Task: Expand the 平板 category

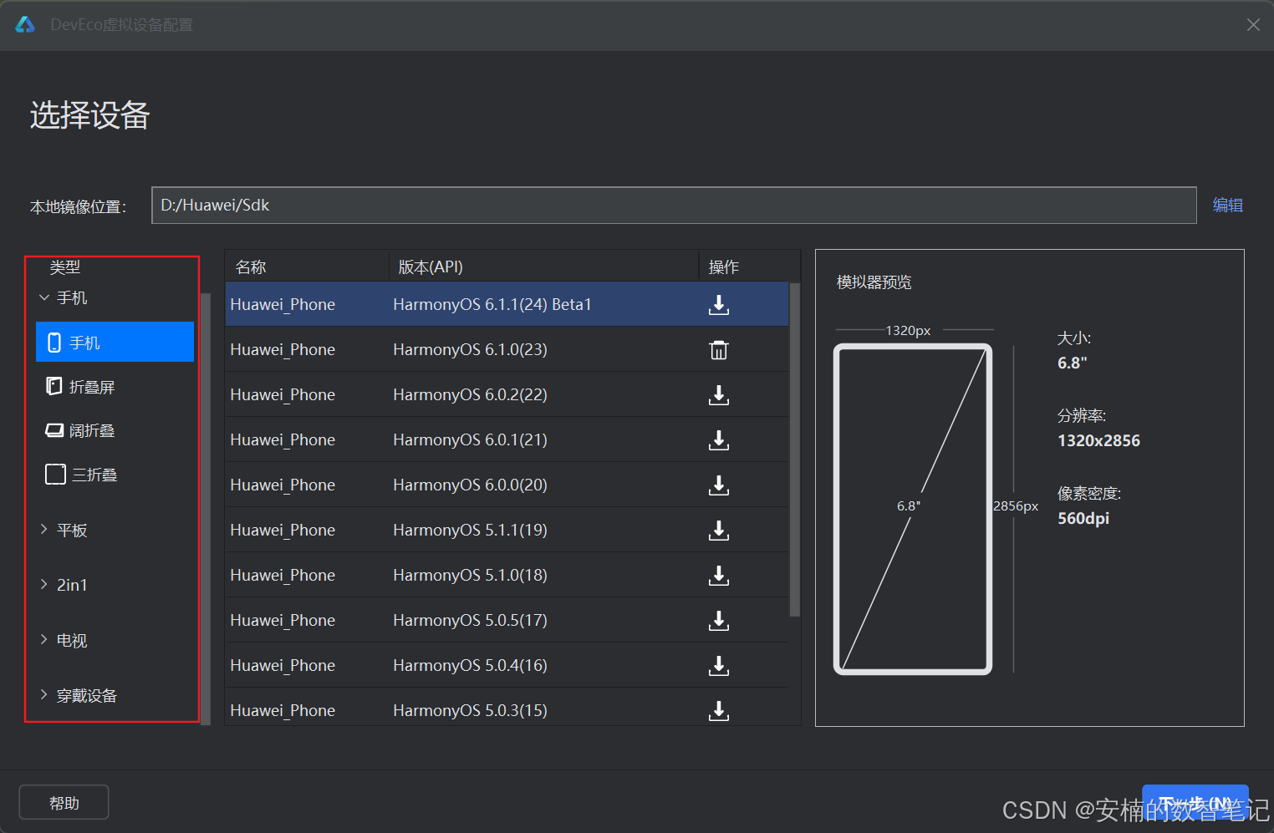Action: coord(44,530)
